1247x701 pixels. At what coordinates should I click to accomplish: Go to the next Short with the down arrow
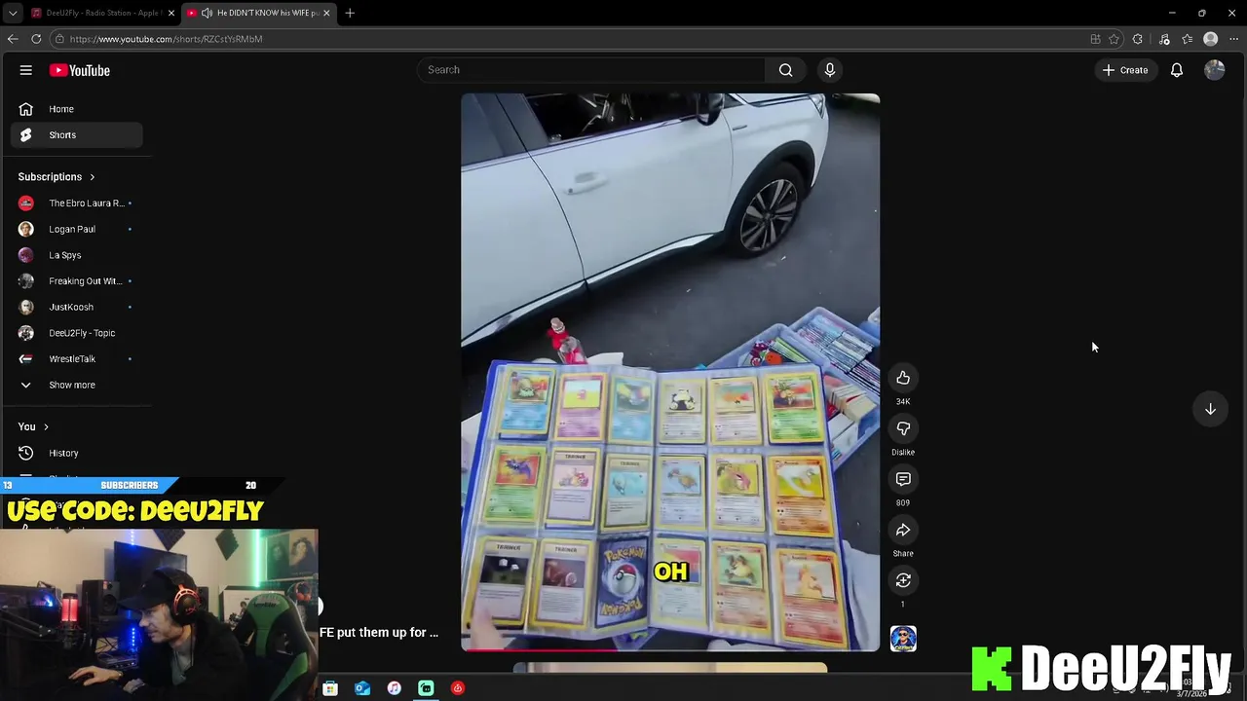[1210, 409]
